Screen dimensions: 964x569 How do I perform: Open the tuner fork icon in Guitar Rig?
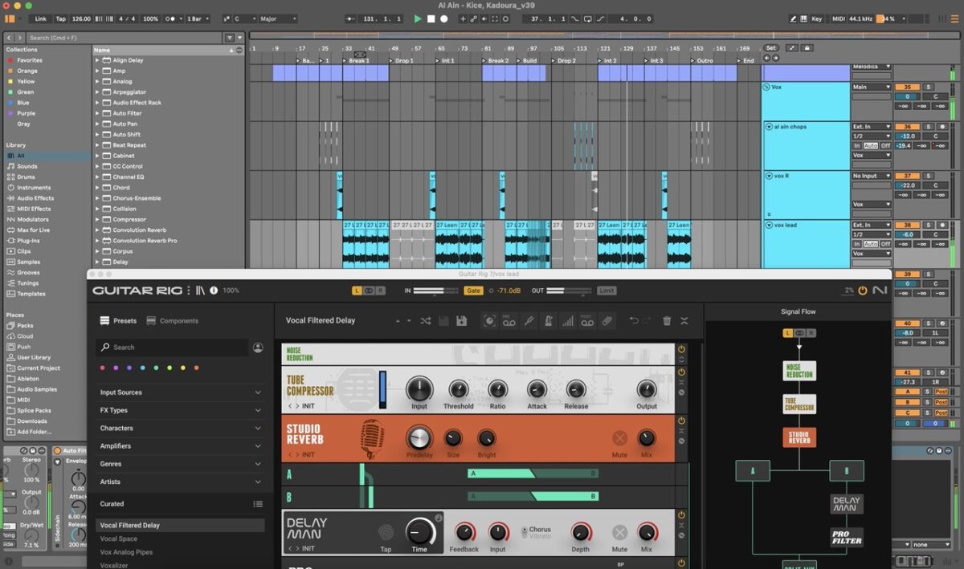(x=529, y=321)
